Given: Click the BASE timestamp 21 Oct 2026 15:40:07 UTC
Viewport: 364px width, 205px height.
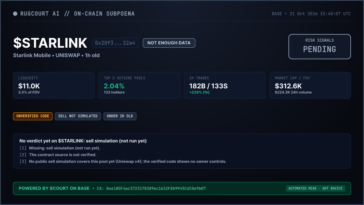Looking at the screenshot, I should pos(311,14).
